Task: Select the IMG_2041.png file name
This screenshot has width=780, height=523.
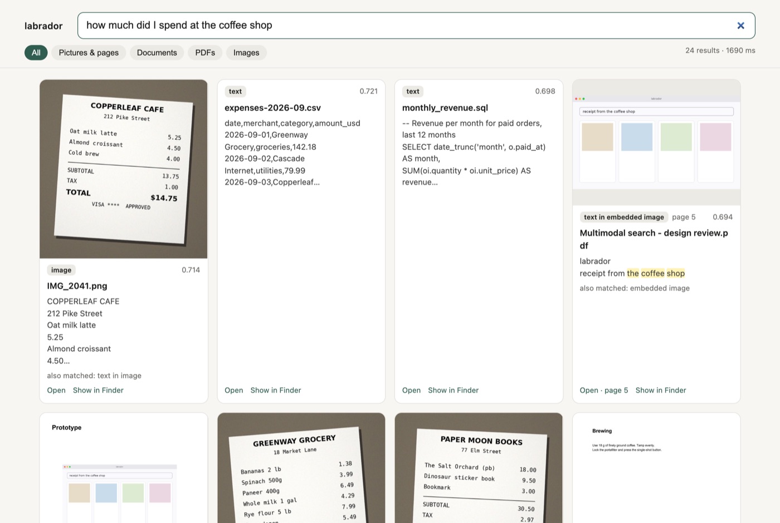Action: click(x=77, y=286)
